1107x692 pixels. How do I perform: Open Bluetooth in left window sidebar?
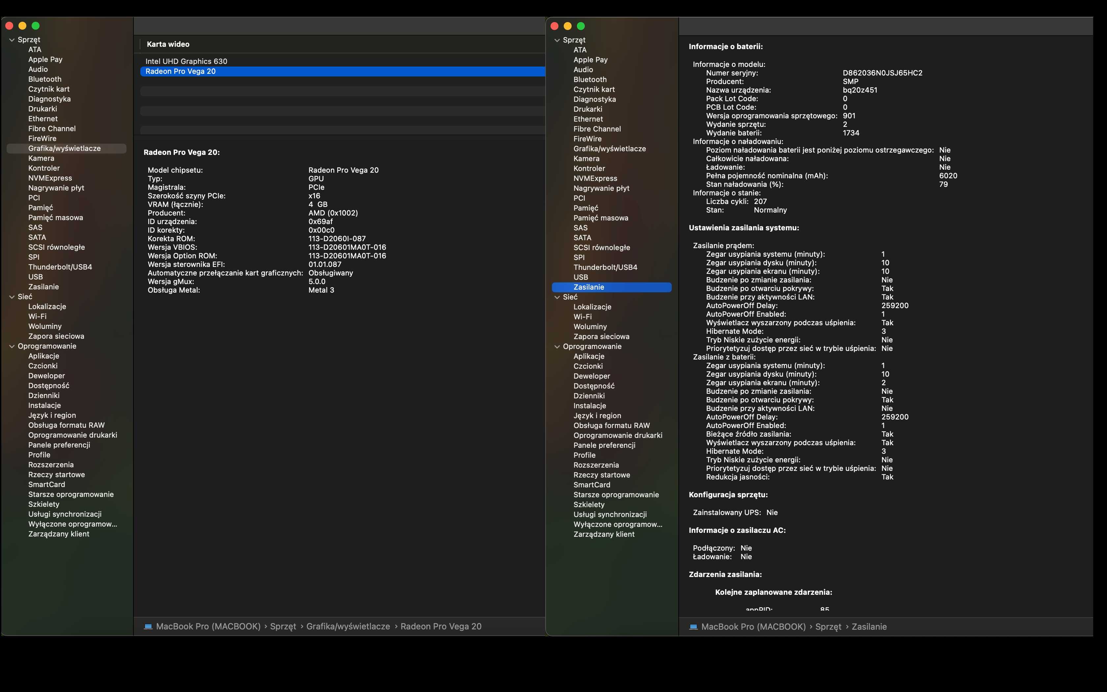[45, 79]
